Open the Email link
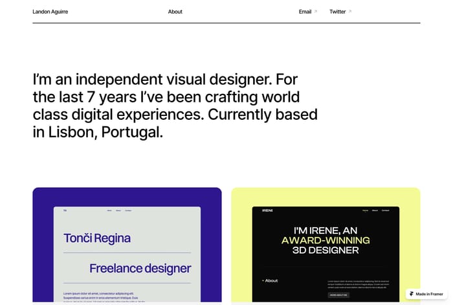453x305 pixels. 305,12
